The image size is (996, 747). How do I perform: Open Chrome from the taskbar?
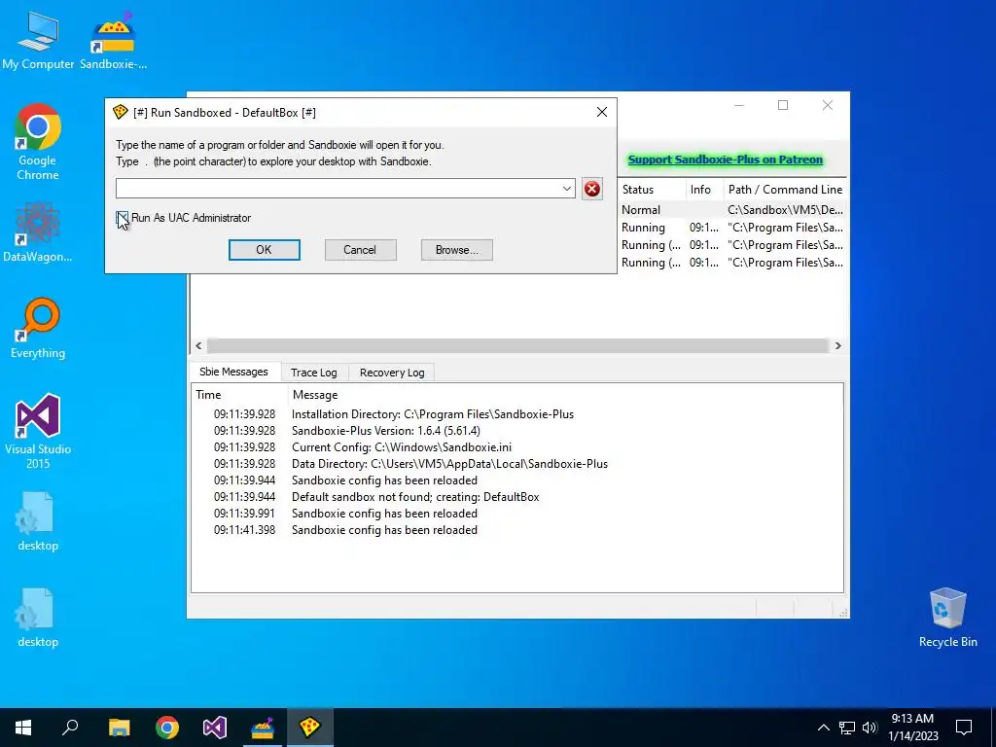167,728
